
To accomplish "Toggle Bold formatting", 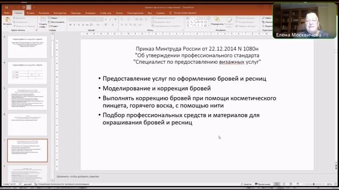I will click(x=70, y=25).
